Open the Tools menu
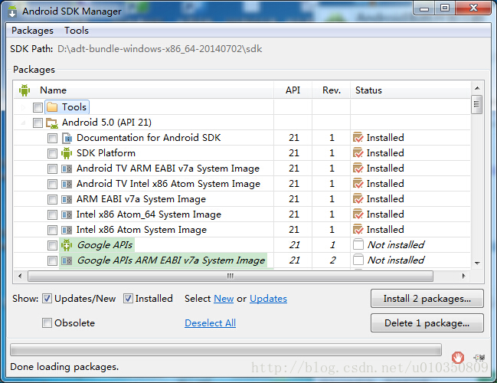The height and width of the screenshot is (383, 497). pyautogui.click(x=77, y=31)
